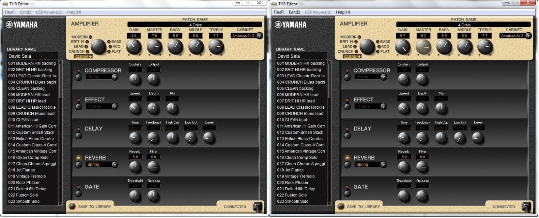Click amp type selector knob in right window

click(367, 47)
